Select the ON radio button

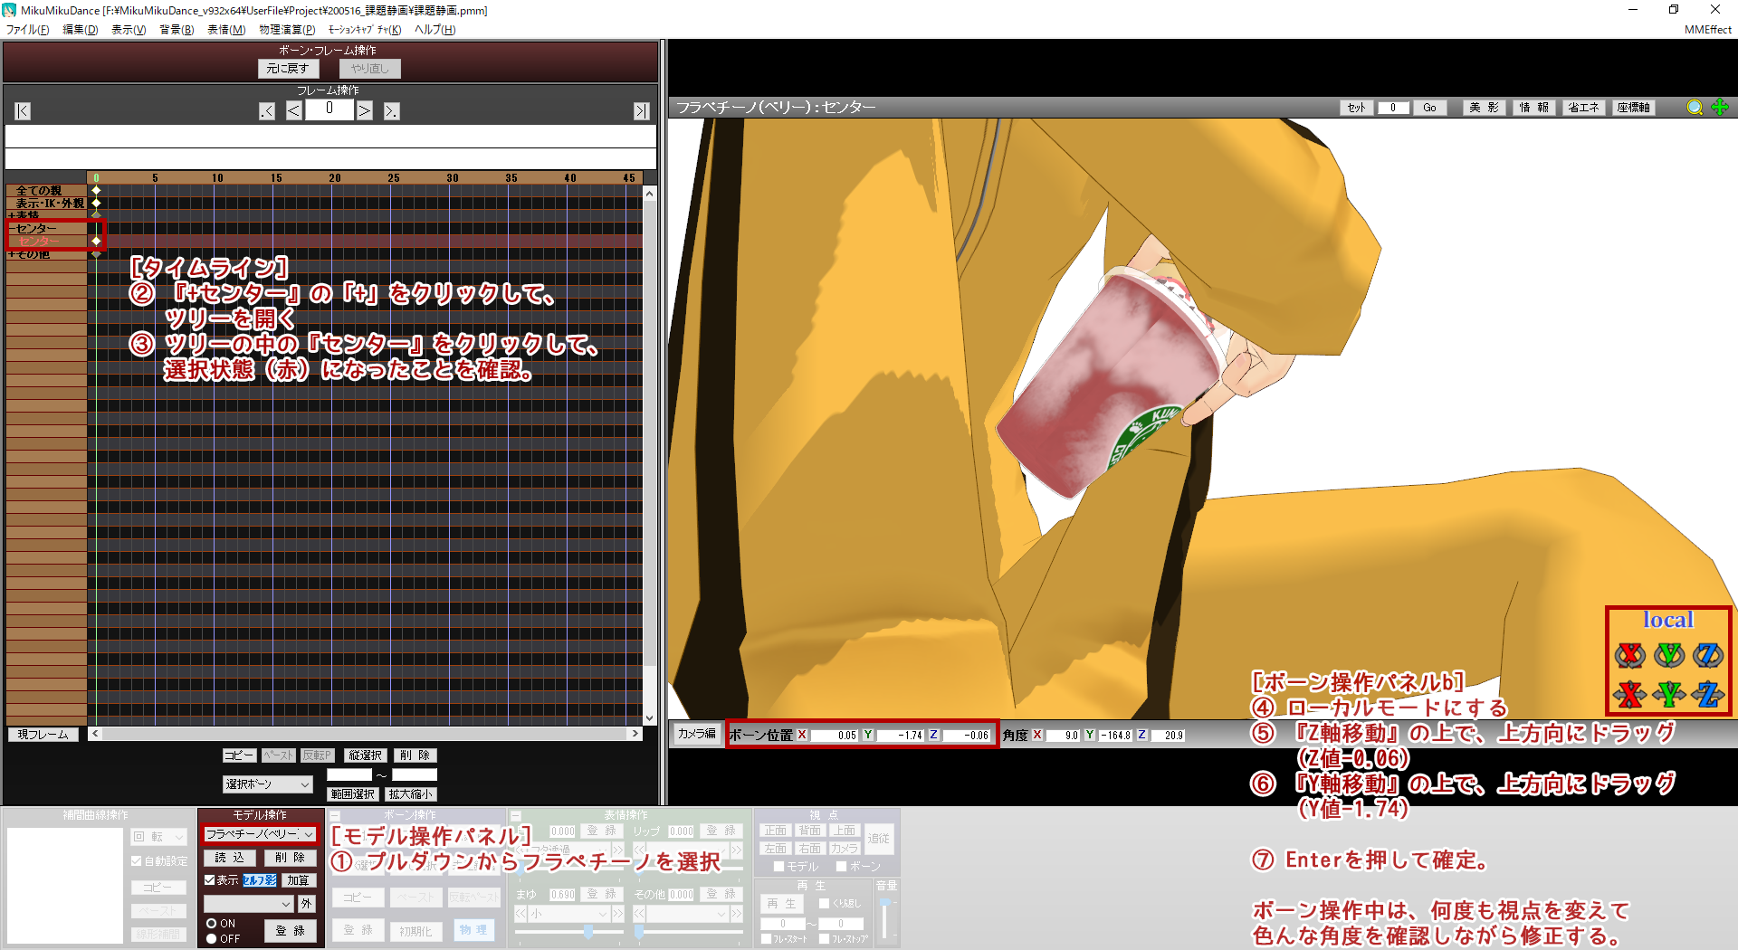pyautogui.click(x=212, y=924)
